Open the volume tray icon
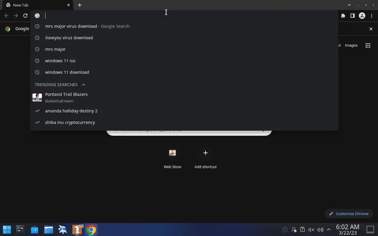Image resolution: width=378 pixels, height=236 pixels. coord(320,230)
